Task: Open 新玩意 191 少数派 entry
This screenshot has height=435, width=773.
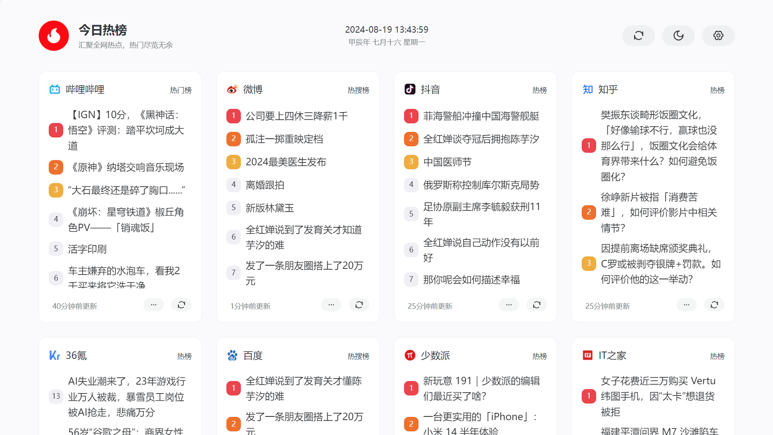Action: (x=482, y=388)
